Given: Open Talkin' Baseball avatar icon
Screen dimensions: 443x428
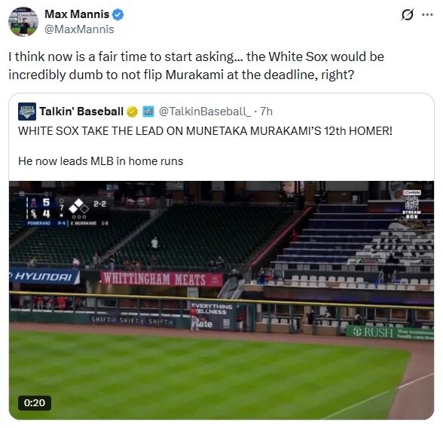Looking at the screenshot, I should pyautogui.click(x=27, y=112).
